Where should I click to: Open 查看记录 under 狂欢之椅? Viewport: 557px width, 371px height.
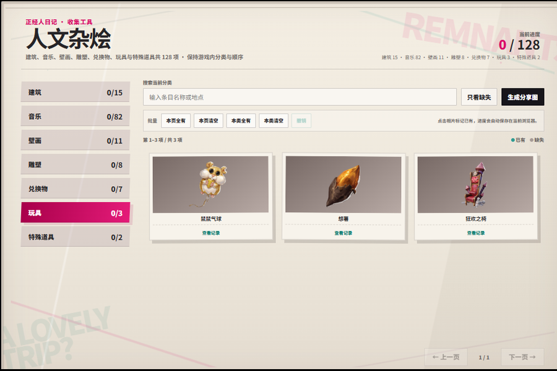476,233
